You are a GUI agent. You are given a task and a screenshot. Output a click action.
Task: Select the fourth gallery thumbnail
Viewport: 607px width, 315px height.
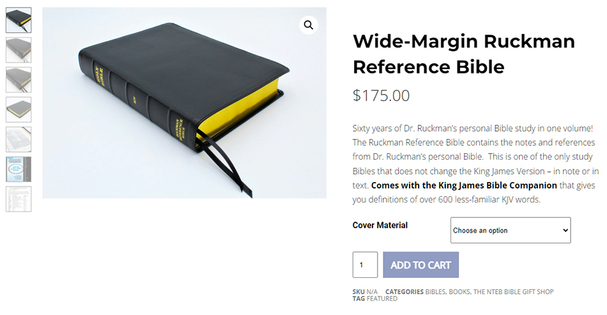(x=19, y=109)
